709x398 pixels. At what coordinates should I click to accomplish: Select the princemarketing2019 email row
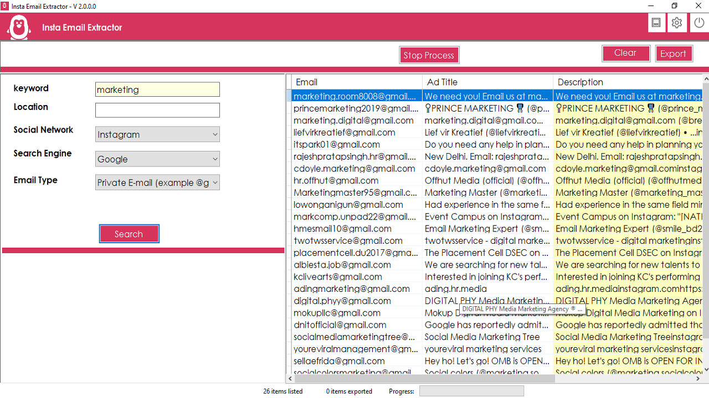(354, 108)
